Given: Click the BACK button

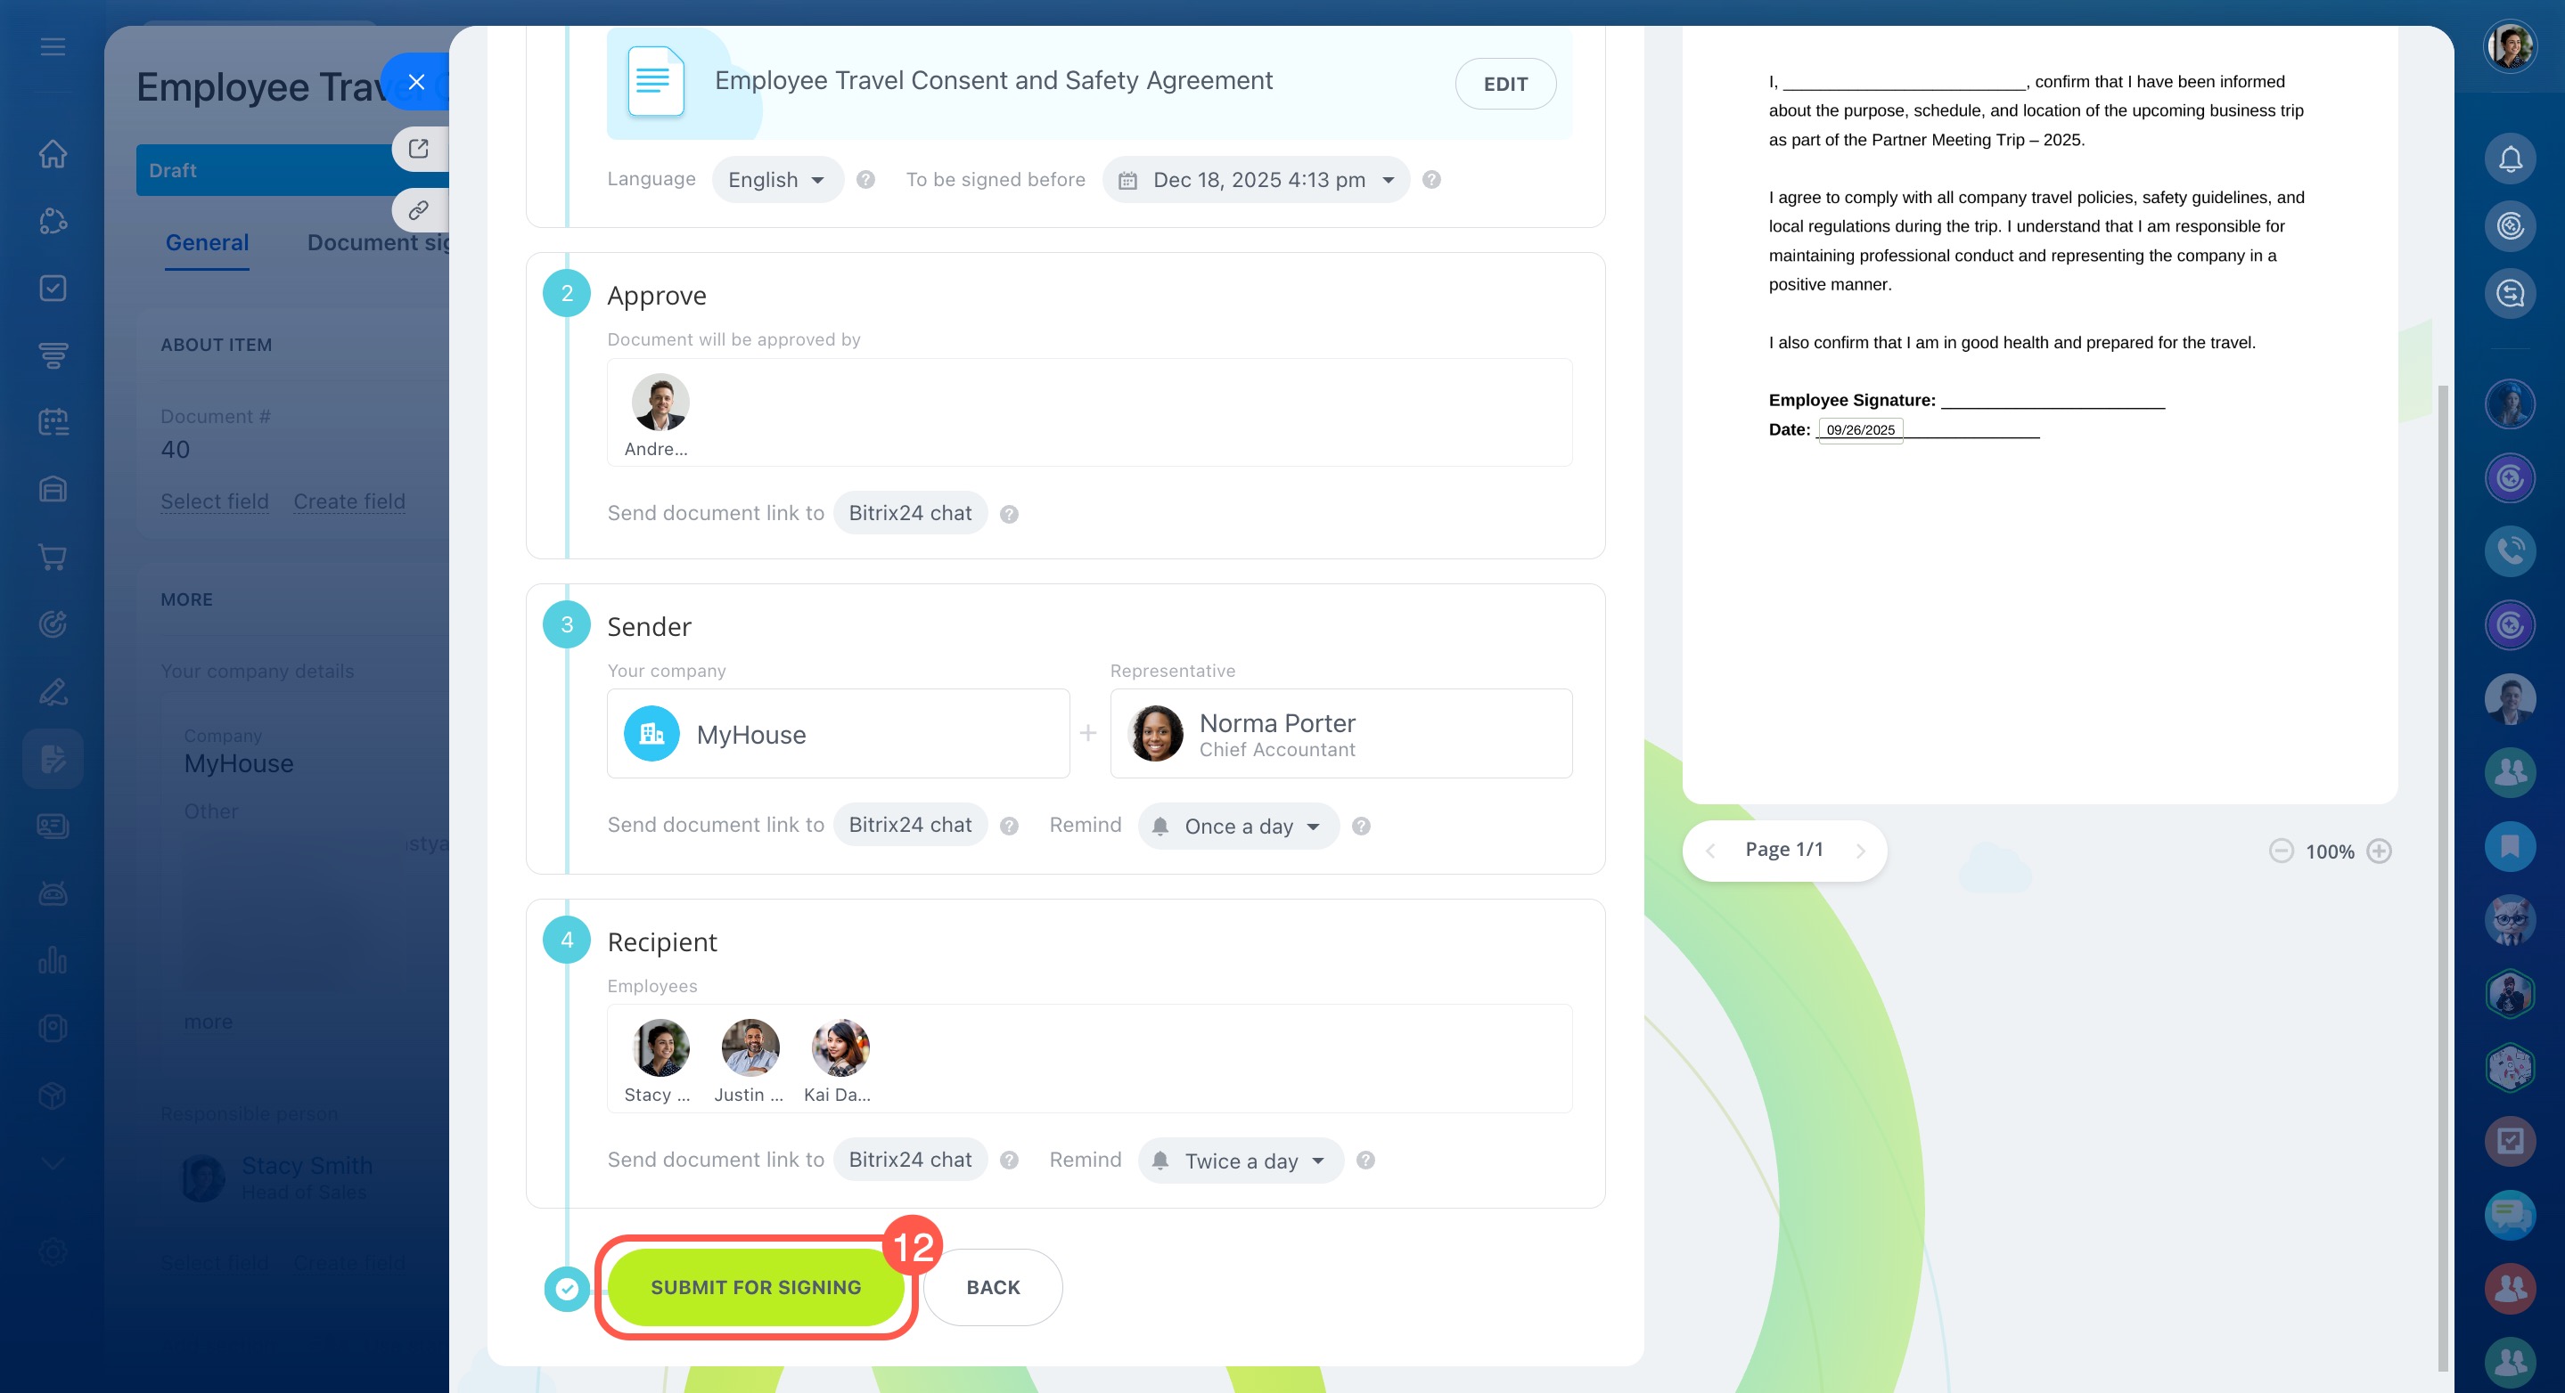Looking at the screenshot, I should click(x=992, y=1286).
